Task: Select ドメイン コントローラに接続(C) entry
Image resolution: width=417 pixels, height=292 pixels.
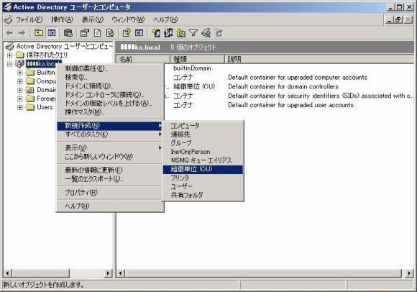Action: pos(110,95)
